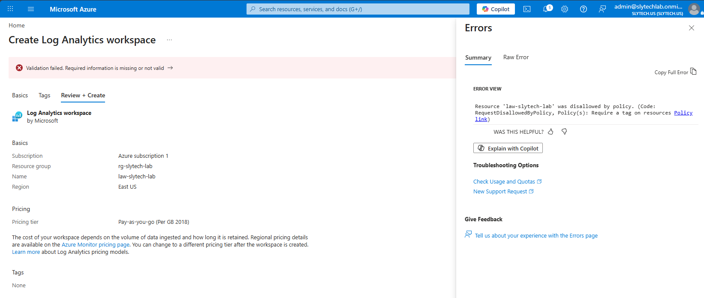Open portal settings gear

pyautogui.click(x=565, y=9)
